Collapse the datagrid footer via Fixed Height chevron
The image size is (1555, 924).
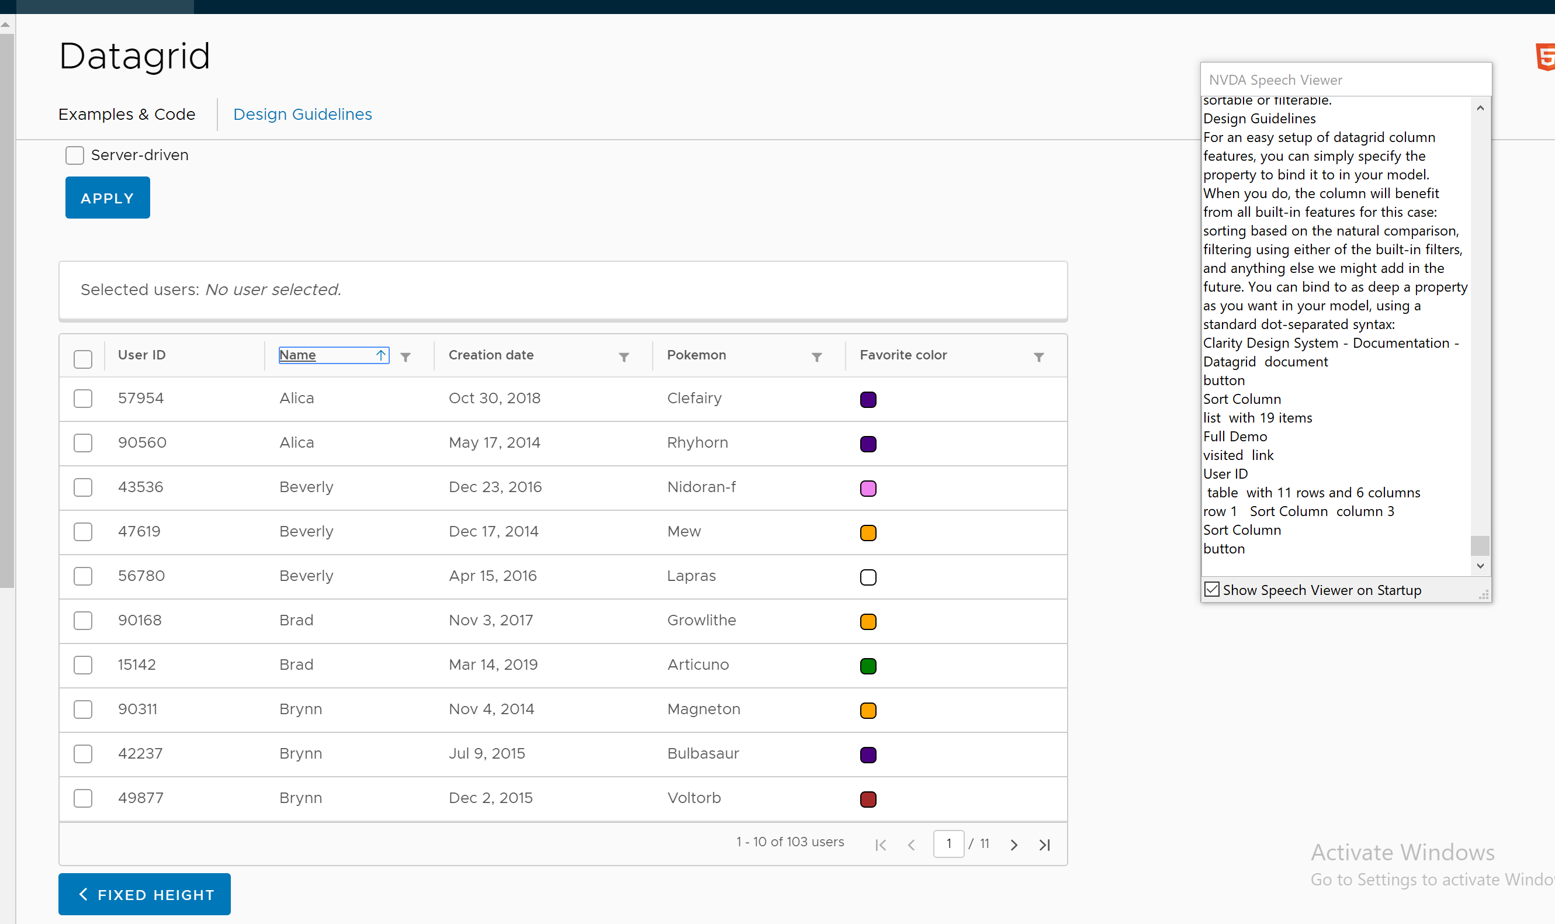tap(84, 894)
